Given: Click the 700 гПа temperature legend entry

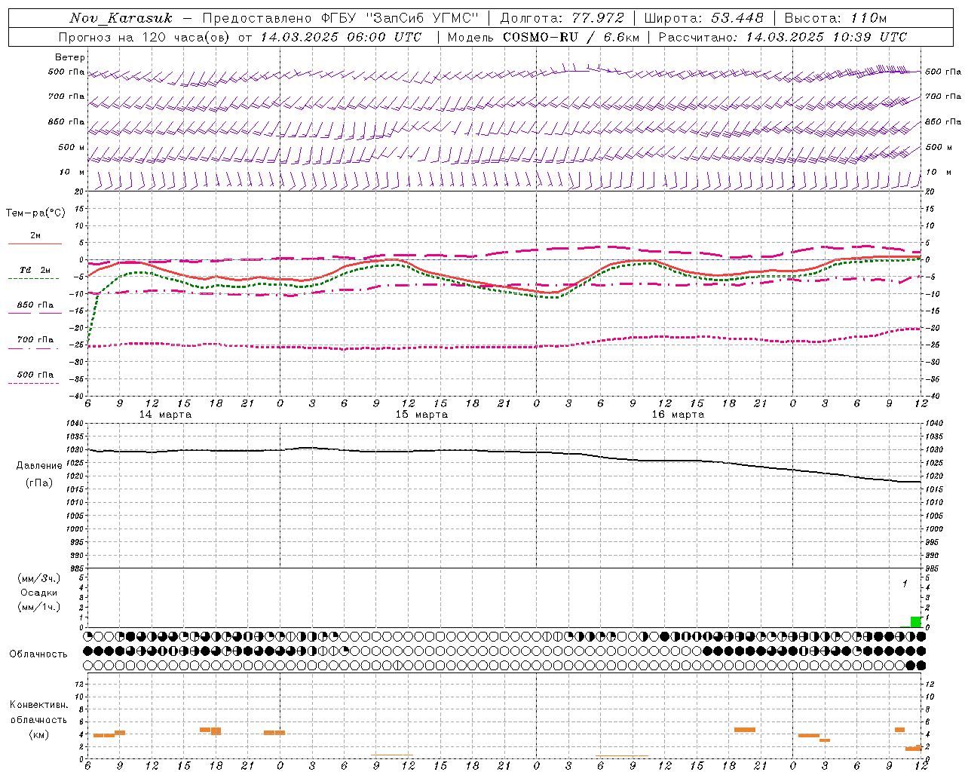Looking at the screenshot, I should tap(35, 340).
